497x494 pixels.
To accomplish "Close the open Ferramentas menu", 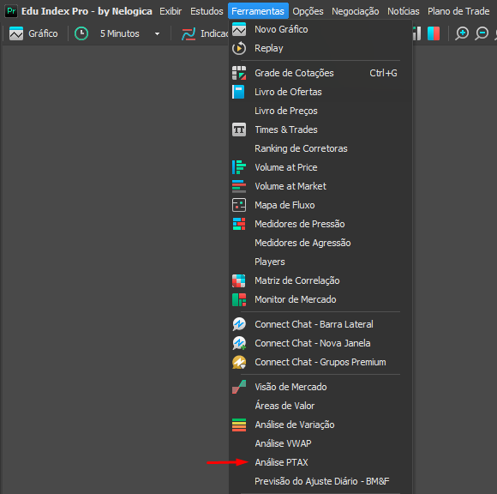I will [x=258, y=11].
